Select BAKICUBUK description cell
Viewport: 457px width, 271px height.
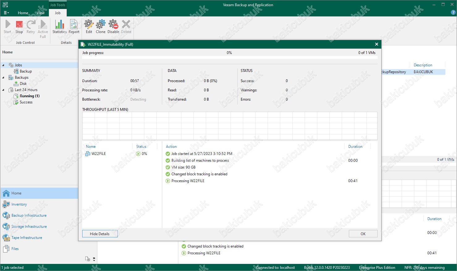423,72
